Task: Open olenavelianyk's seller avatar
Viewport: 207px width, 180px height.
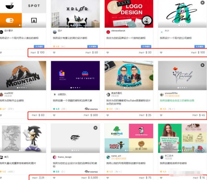Action: tap(108, 32)
